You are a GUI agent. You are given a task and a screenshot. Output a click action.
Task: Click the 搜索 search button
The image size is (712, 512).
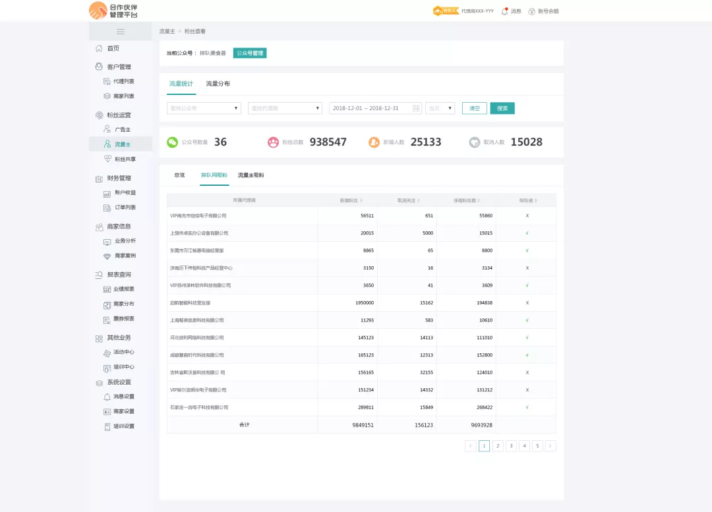[502, 108]
